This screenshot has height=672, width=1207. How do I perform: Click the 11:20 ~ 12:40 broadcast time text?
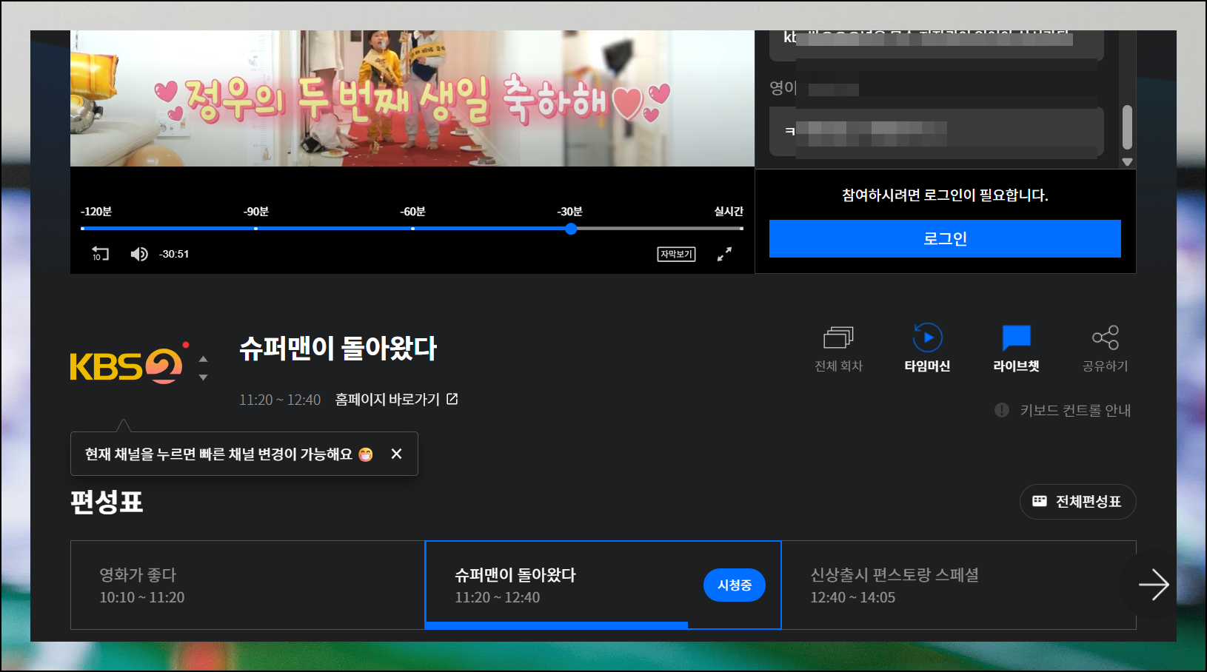(x=280, y=400)
